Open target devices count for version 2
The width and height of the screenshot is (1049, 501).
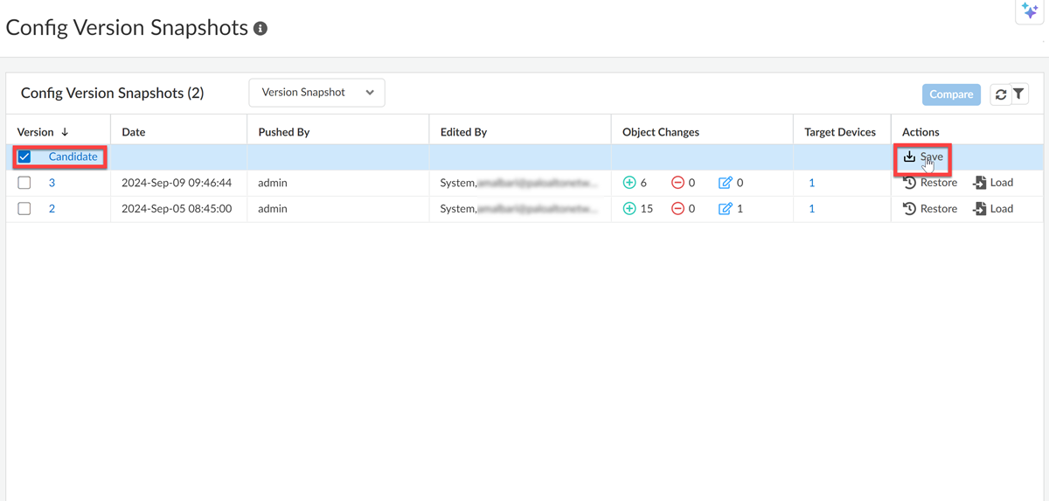point(811,209)
